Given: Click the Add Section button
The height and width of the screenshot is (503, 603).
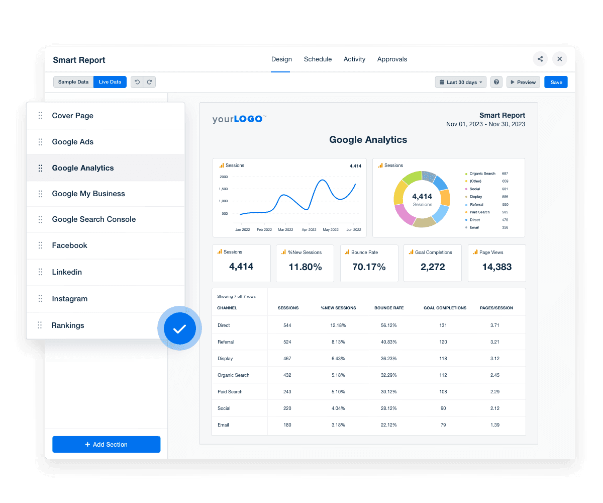Looking at the screenshot, I should pyautogui.click(x=106, y=444).
